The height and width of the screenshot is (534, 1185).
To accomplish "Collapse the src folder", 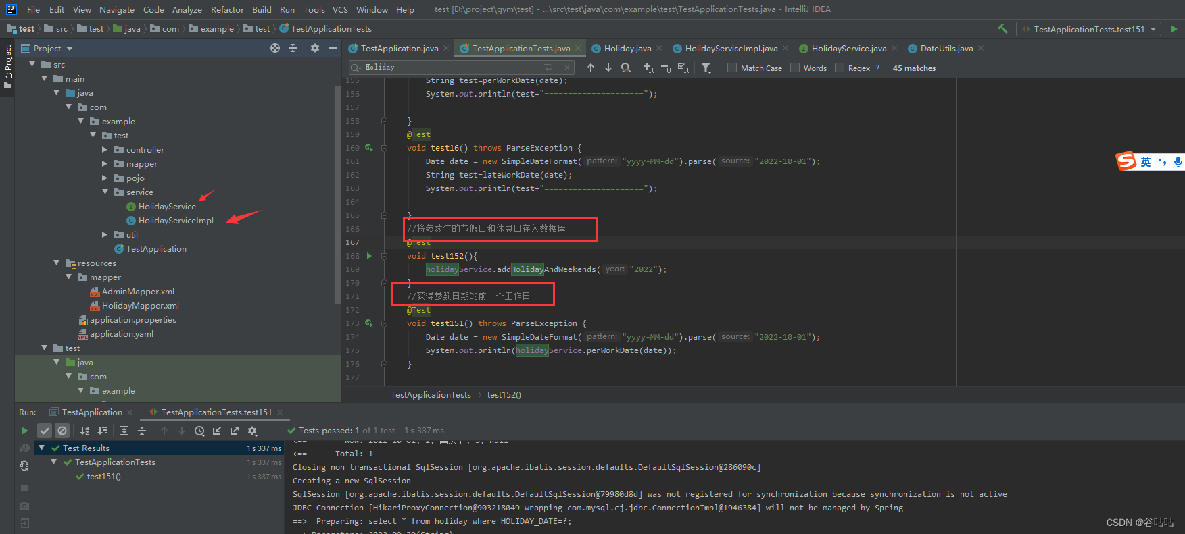I will [32, 65].
